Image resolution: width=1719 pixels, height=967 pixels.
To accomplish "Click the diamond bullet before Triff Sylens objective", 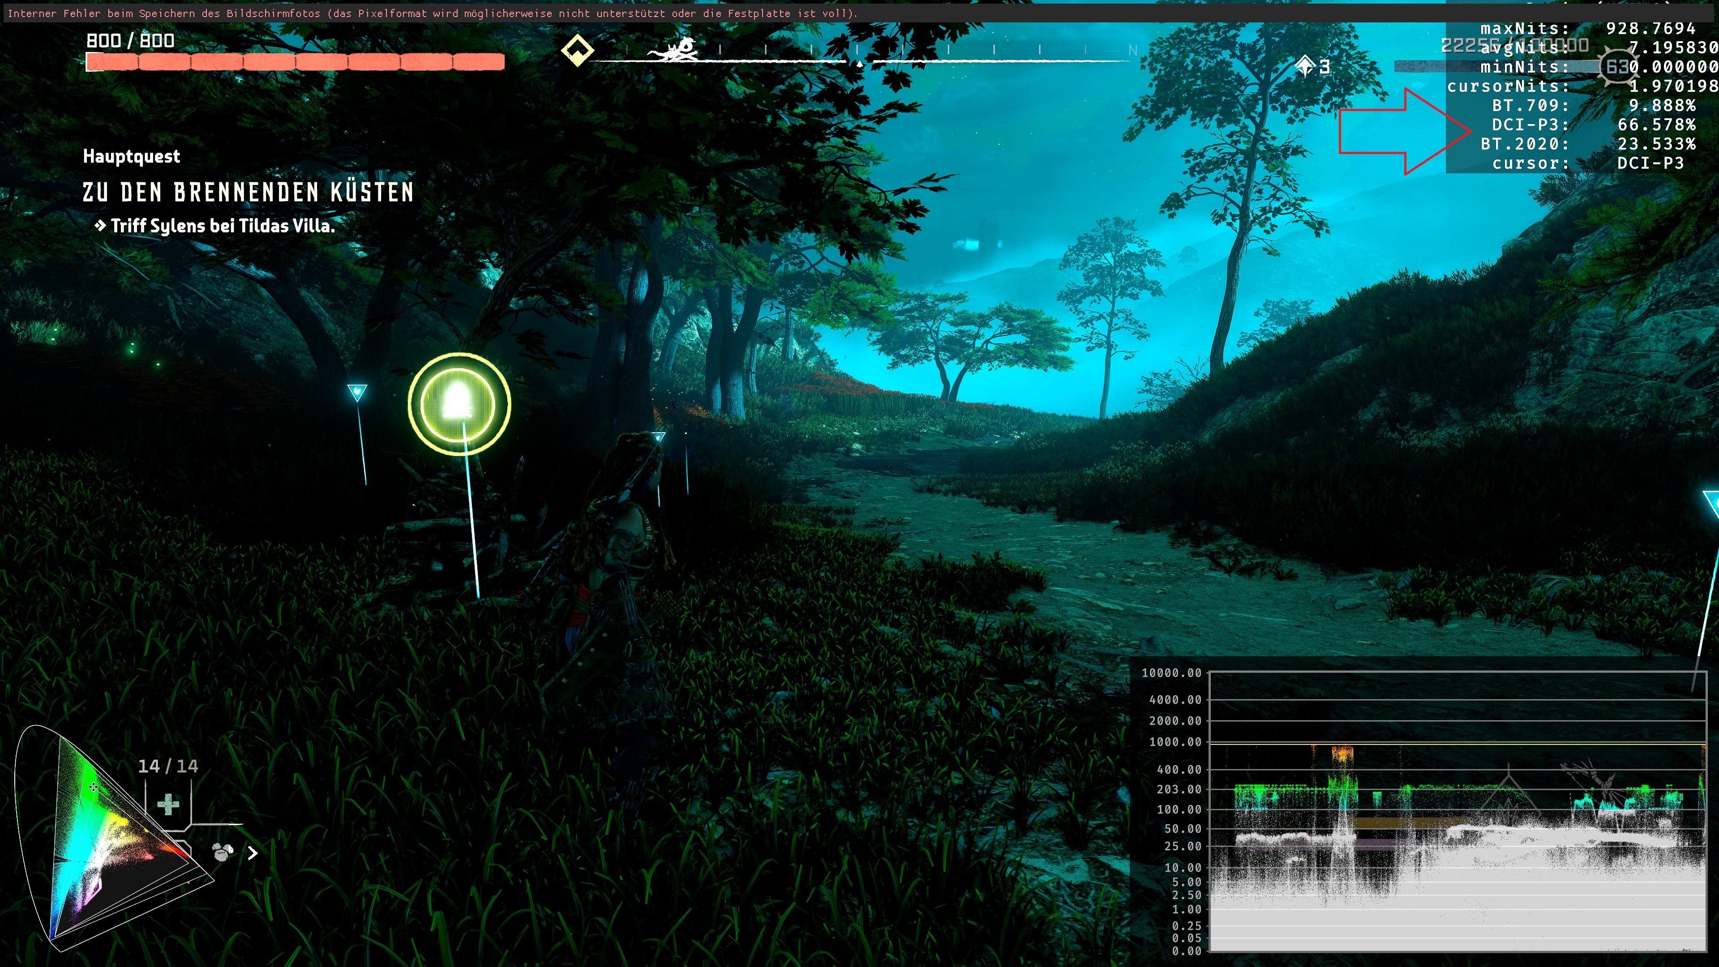I will [x=100, y=226].
